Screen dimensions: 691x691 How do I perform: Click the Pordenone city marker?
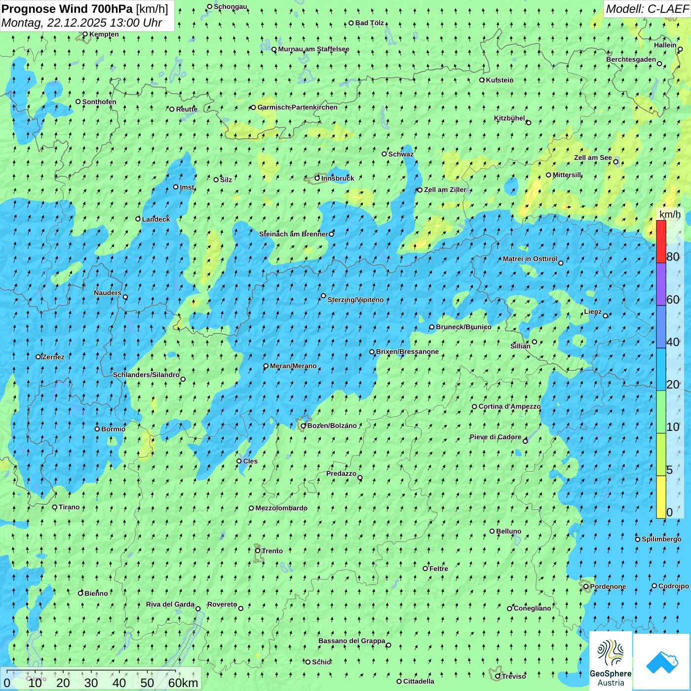[586, 586]
